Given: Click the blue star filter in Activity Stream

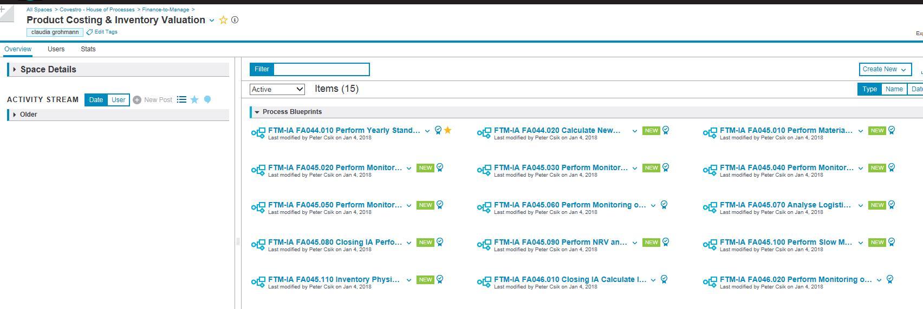Looking at the screenshot, I should (x=194, y=99).
